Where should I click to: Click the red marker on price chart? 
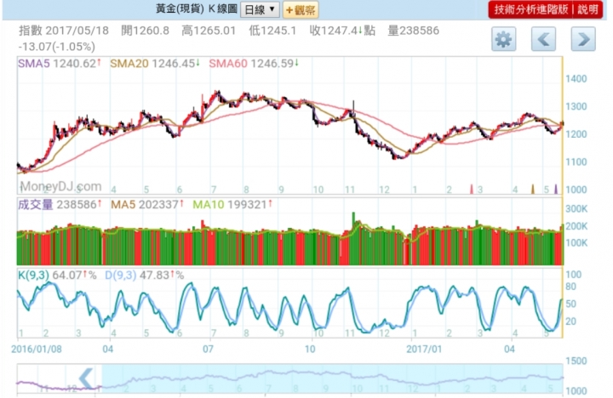point(472,190)
